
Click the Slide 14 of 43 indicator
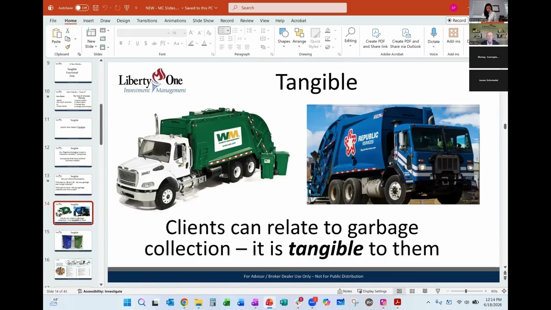pos(57,291)
